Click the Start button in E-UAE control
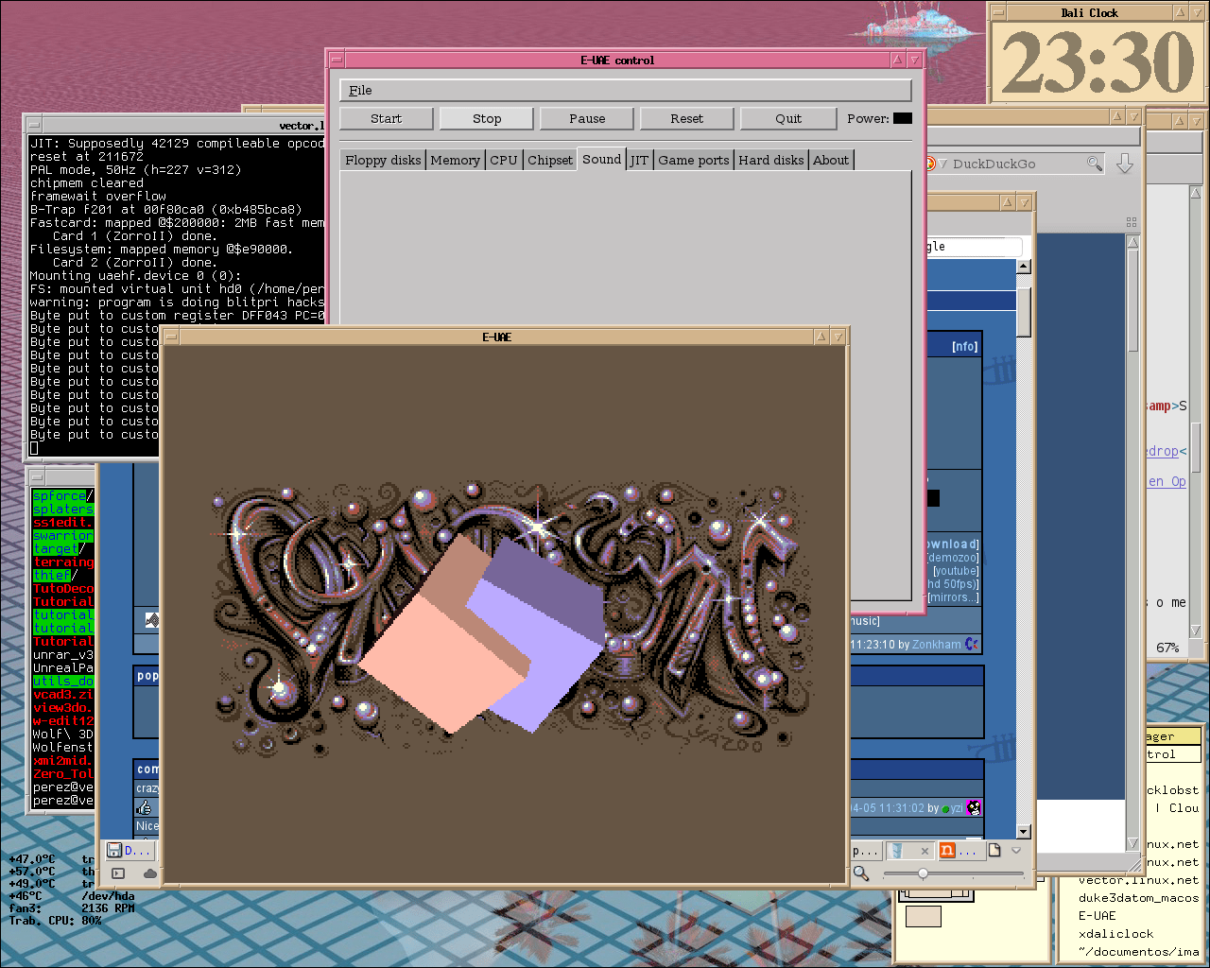 [x=386, y=118]
